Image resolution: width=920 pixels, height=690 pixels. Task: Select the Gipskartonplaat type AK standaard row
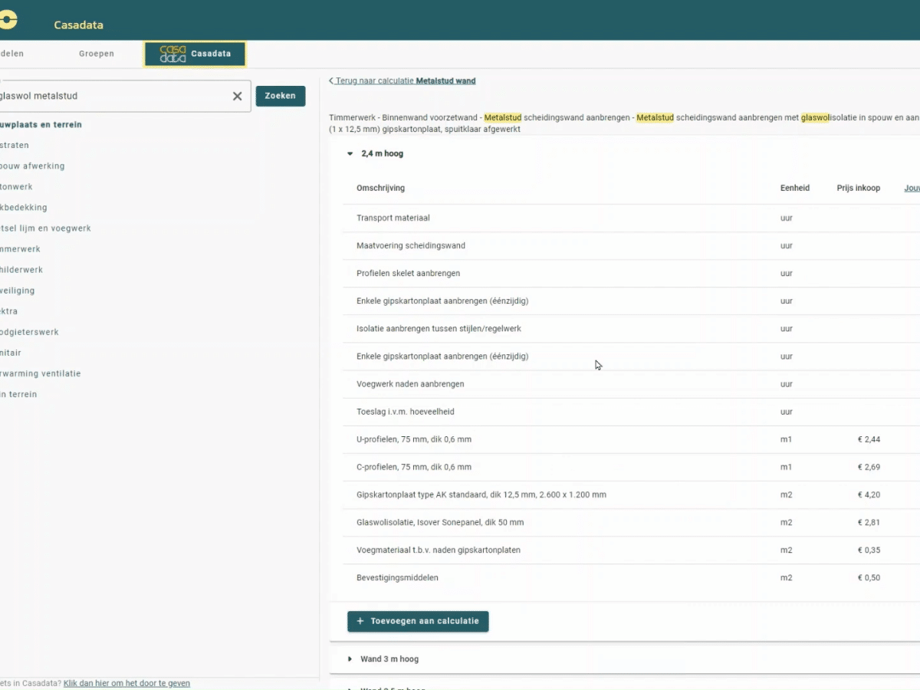tap(632, 495)
